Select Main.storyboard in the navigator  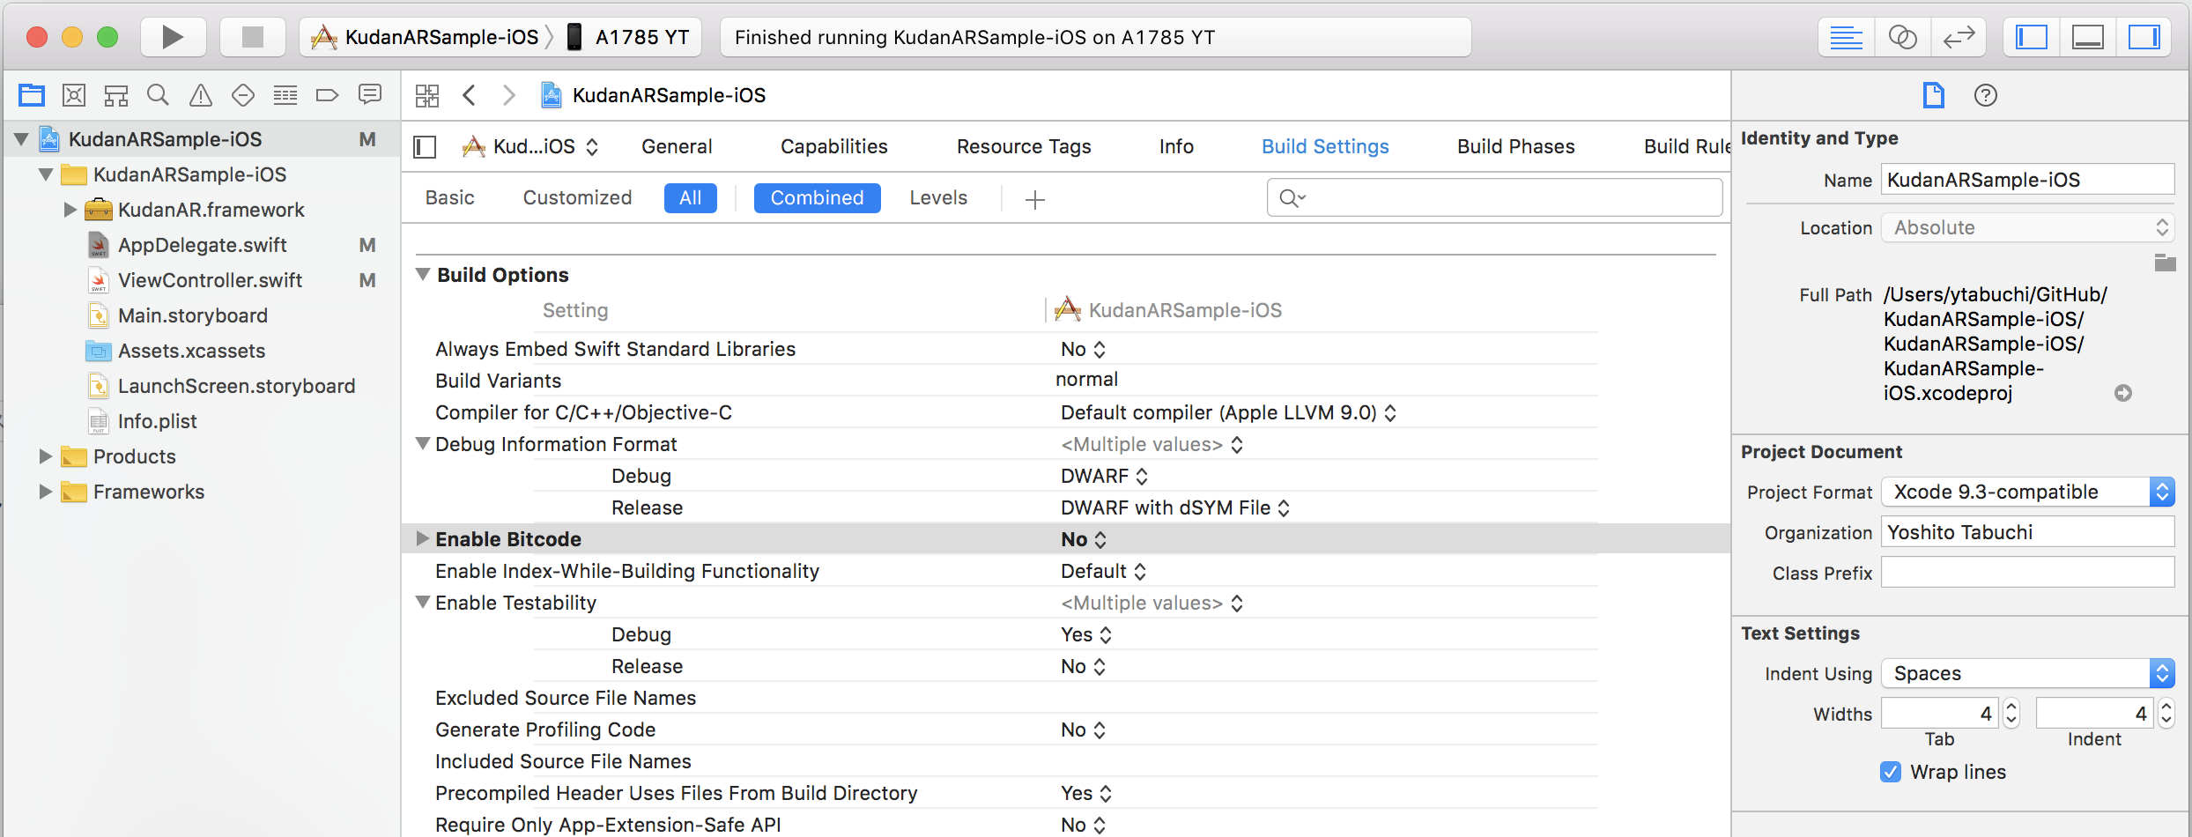(x=193, y=315)
